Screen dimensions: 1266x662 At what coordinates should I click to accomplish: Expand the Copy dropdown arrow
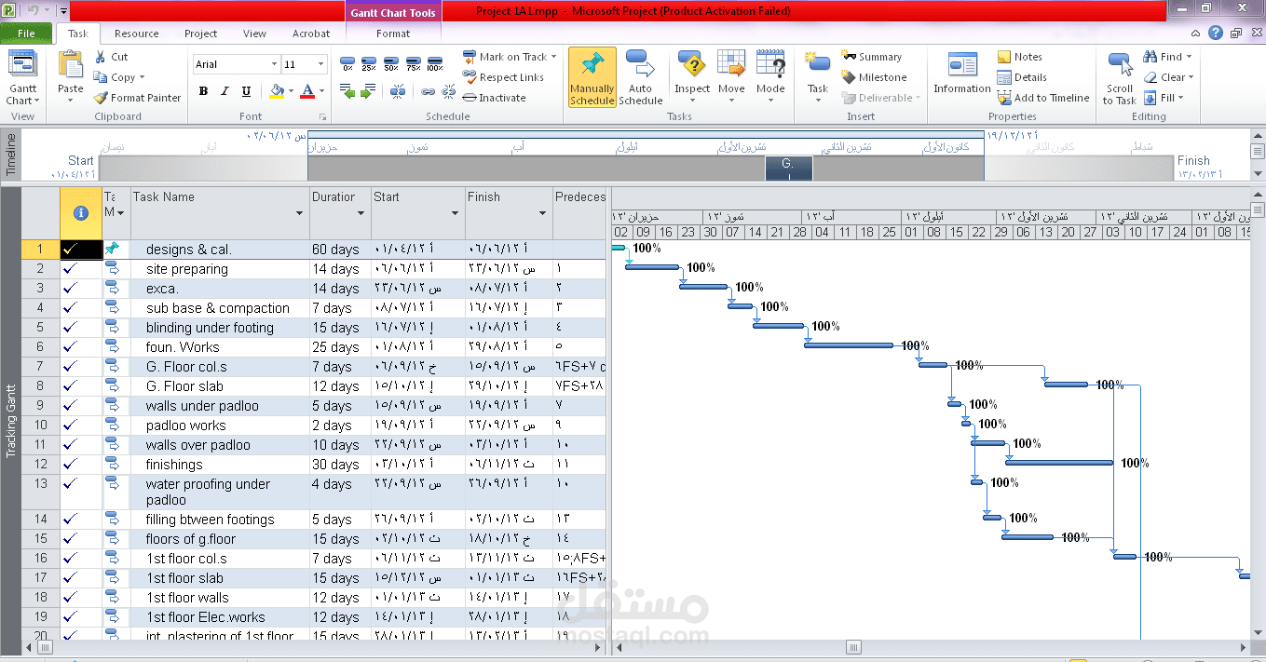(143, 77)
